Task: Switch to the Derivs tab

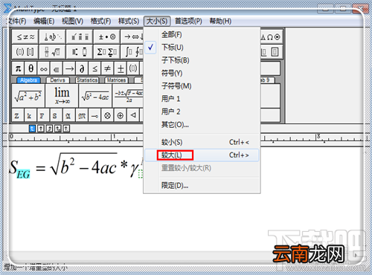Action: click(x=57, y=80)
